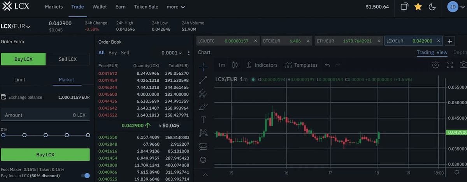The height and width of the screenshot is (182, 467).
Task: Collapse the drawing toolbar arrow
Action: point(205,175)
